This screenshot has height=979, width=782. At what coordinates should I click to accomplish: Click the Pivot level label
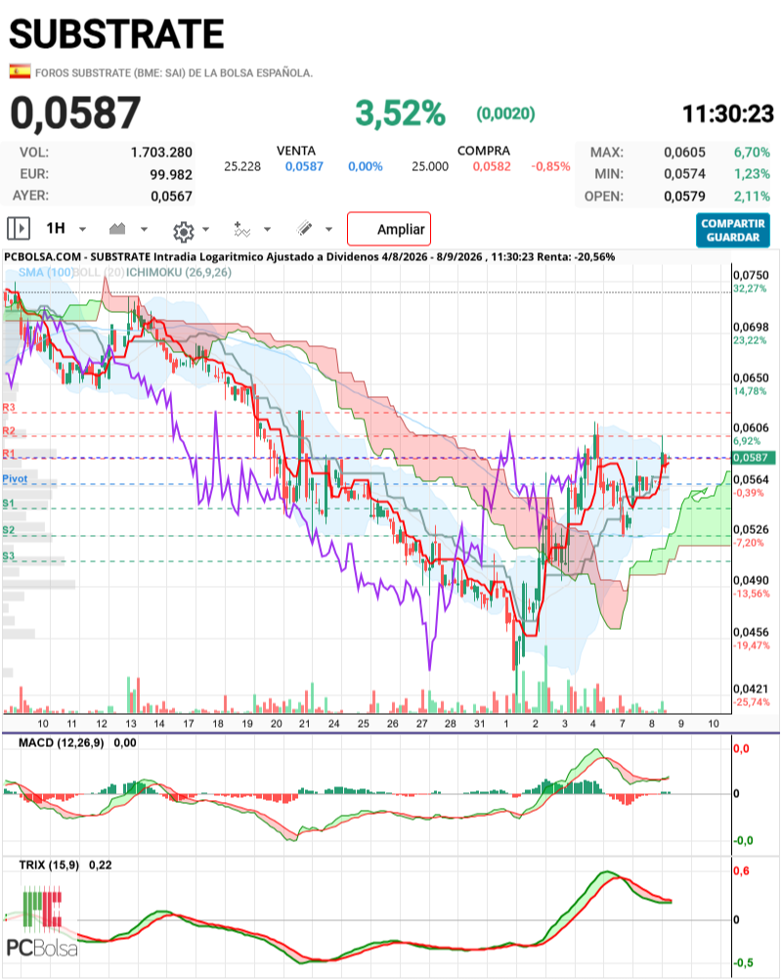[x=15, y=479]
